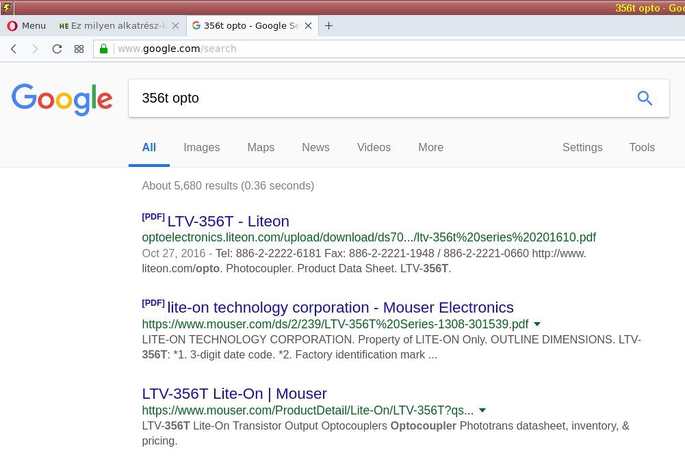The image size is (685, 461).
Task: Go forward to the next page
Action: click(x=35, y=49)
